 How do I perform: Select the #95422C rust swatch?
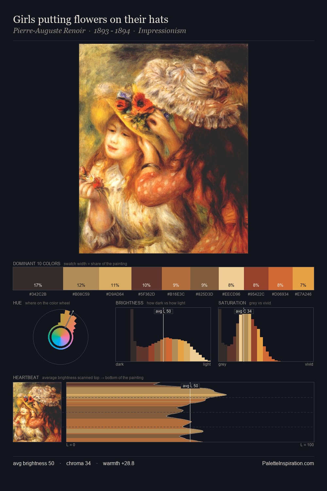coord(256,279)
